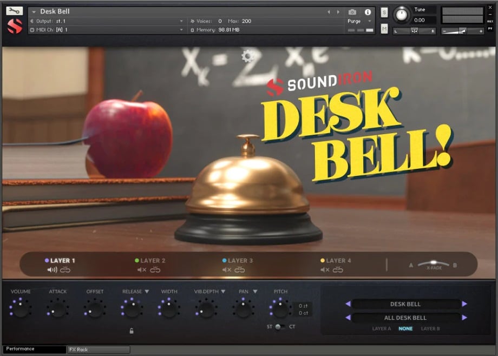Click the ATTACK knob

(x=57, y=308)
